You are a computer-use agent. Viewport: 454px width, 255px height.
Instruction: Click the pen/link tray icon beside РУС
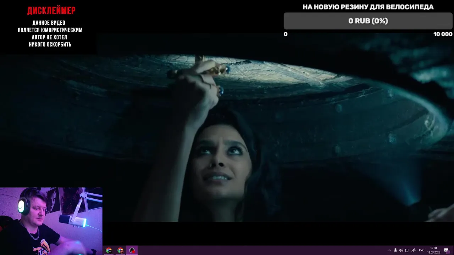pos(414,250)
